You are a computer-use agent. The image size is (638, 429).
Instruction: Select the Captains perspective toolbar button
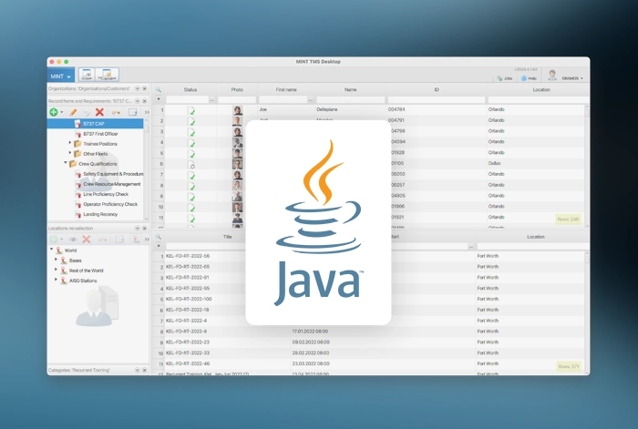[107, 75]
